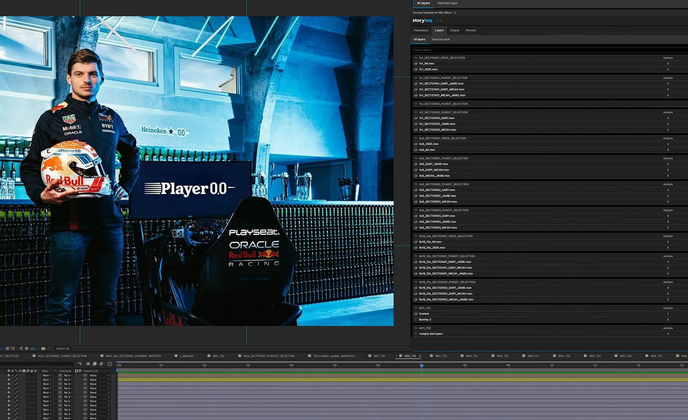Click the Take Snapshot camera icon
688x420 pixels.
point(43,349)
